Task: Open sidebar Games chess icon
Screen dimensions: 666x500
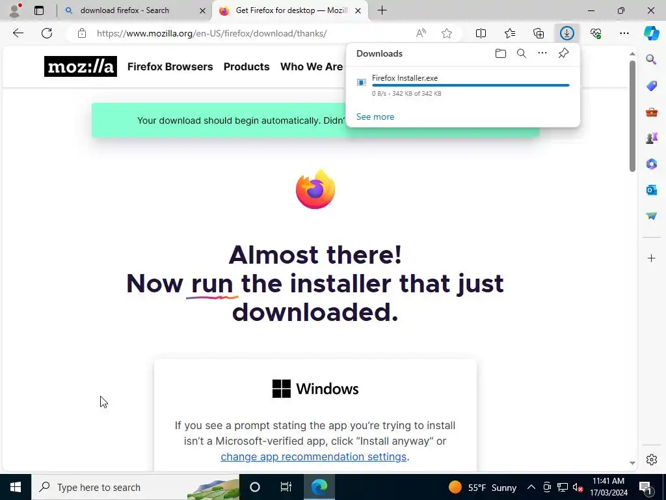Action: [652, 138]
